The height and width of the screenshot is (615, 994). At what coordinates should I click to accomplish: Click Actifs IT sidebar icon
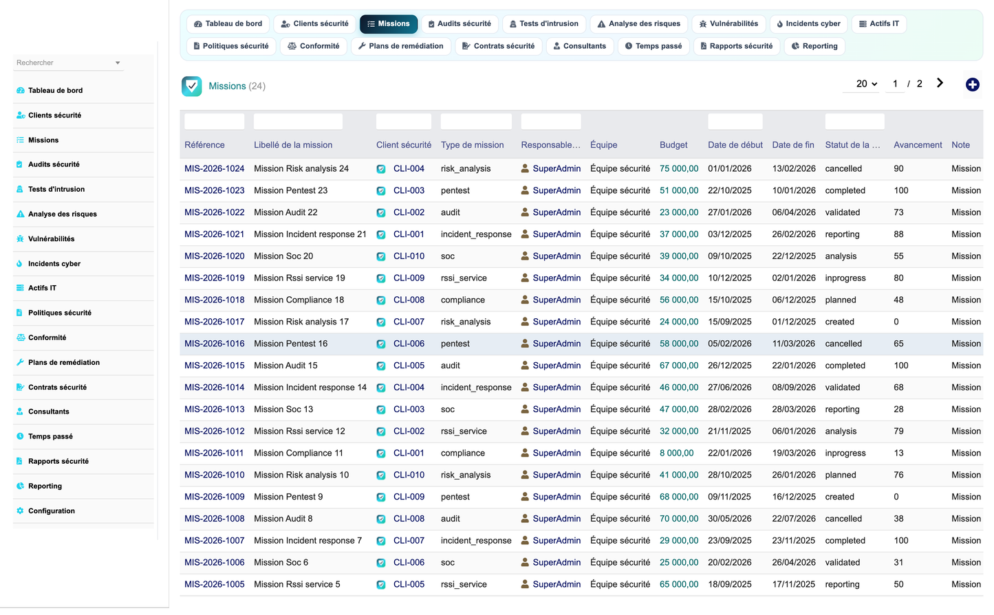21,288
